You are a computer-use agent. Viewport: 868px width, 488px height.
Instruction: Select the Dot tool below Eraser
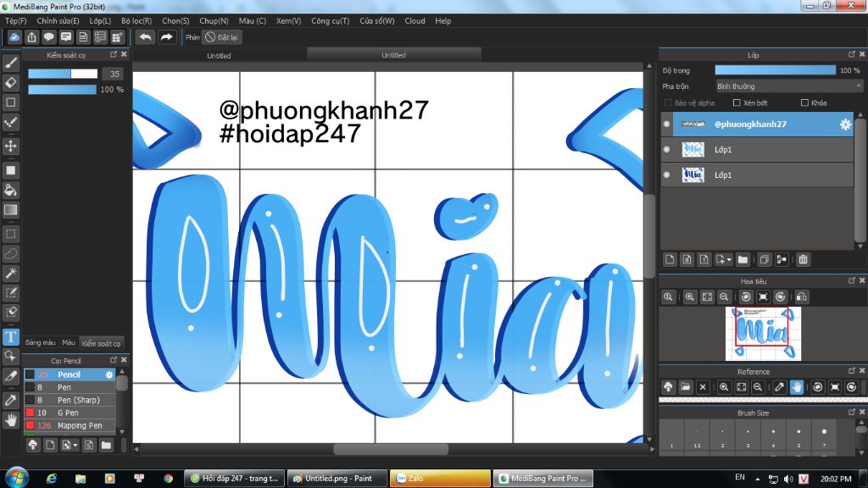10,103
